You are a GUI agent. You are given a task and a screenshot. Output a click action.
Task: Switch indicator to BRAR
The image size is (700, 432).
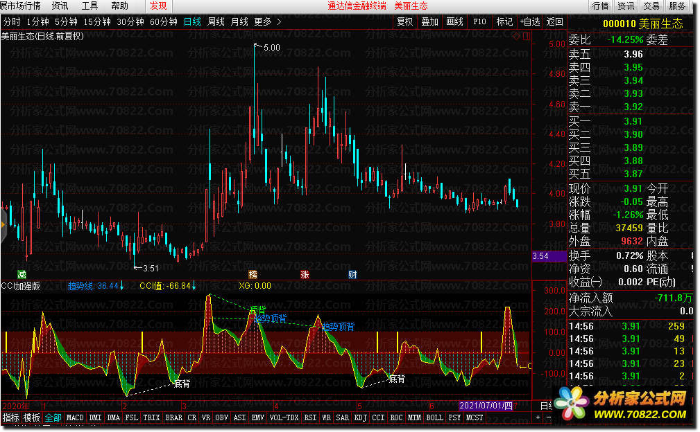pyautogui.click(x=173, y=417)
